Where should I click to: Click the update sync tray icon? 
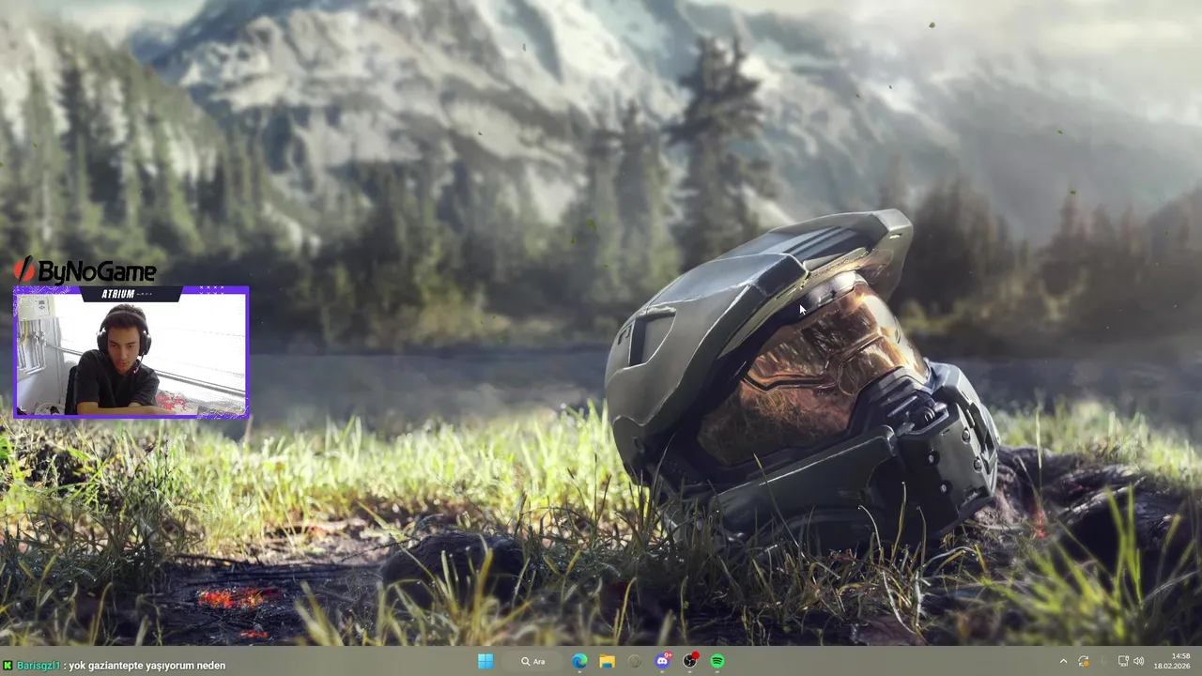point(1084,661)
